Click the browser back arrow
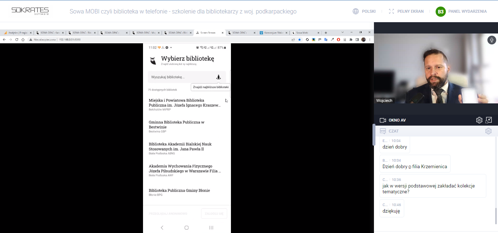The width and height of the screenshot is (498, 233). pyautogui.click(x=4, y=39)
